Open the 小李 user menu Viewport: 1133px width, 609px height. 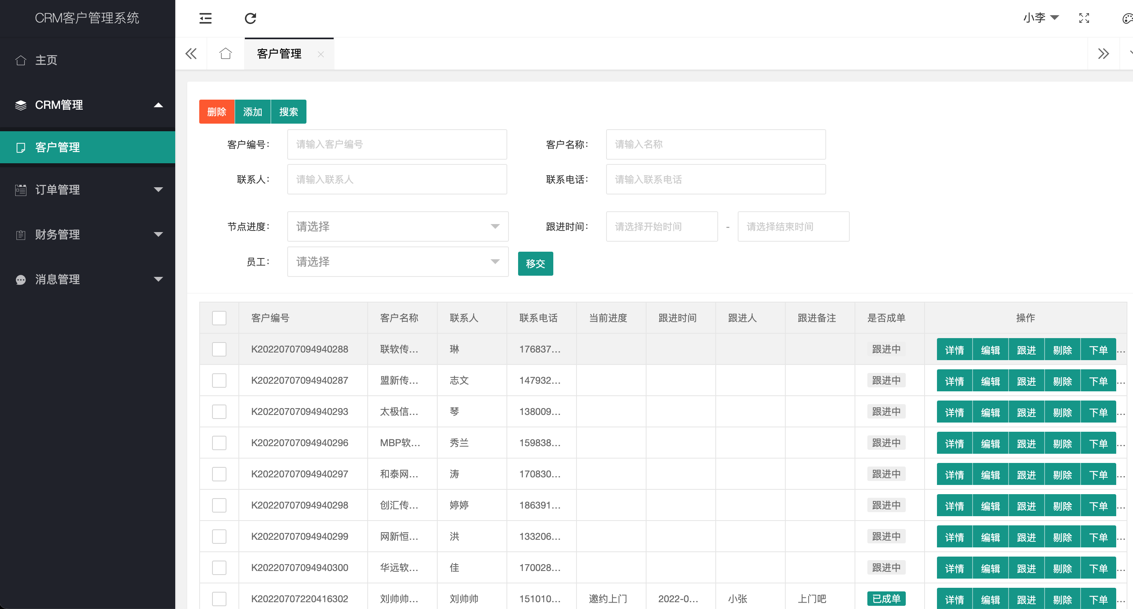(x=1041, y=18)
